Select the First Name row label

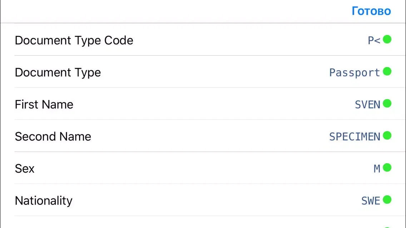pyautogui.click(x=44, y=105)
